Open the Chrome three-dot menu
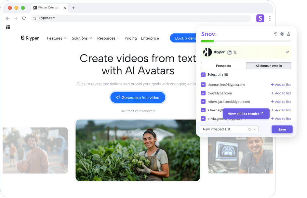307x198 pixels. coord(270,18)
